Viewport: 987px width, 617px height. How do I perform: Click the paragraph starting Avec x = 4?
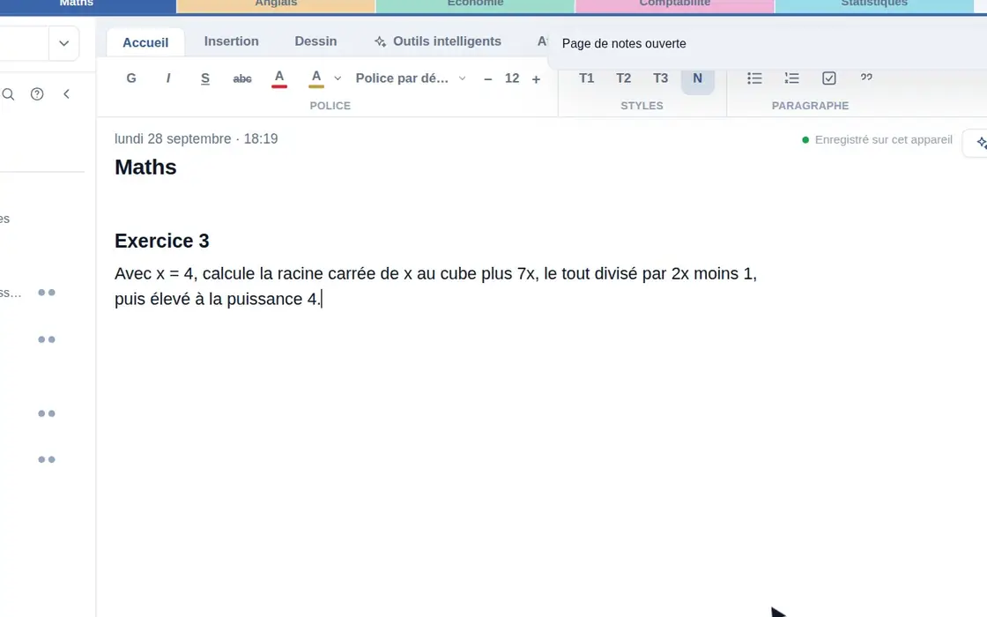(x=435, y=286)
